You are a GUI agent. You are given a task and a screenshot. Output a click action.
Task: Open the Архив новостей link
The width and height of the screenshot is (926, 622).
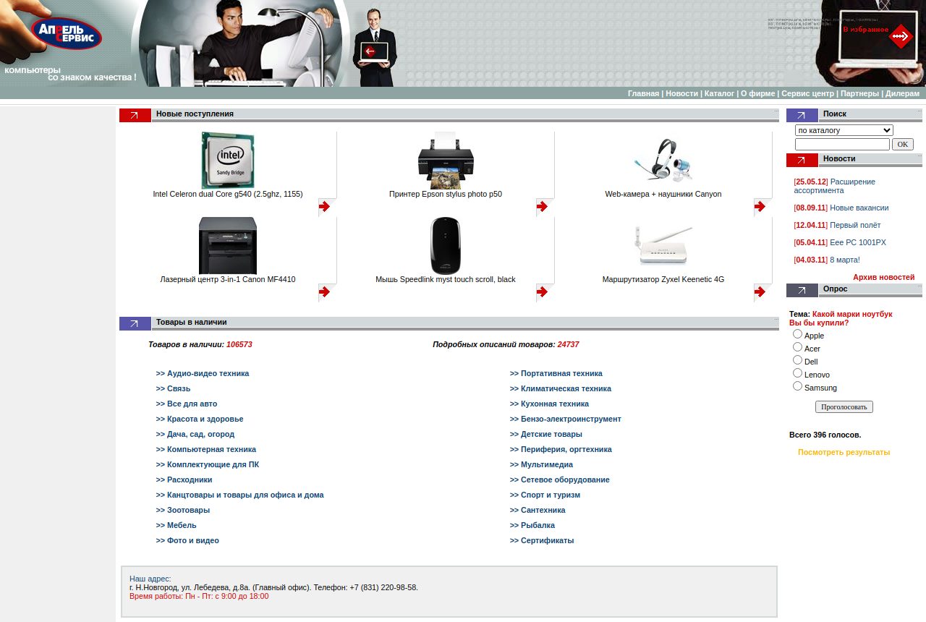883,277
